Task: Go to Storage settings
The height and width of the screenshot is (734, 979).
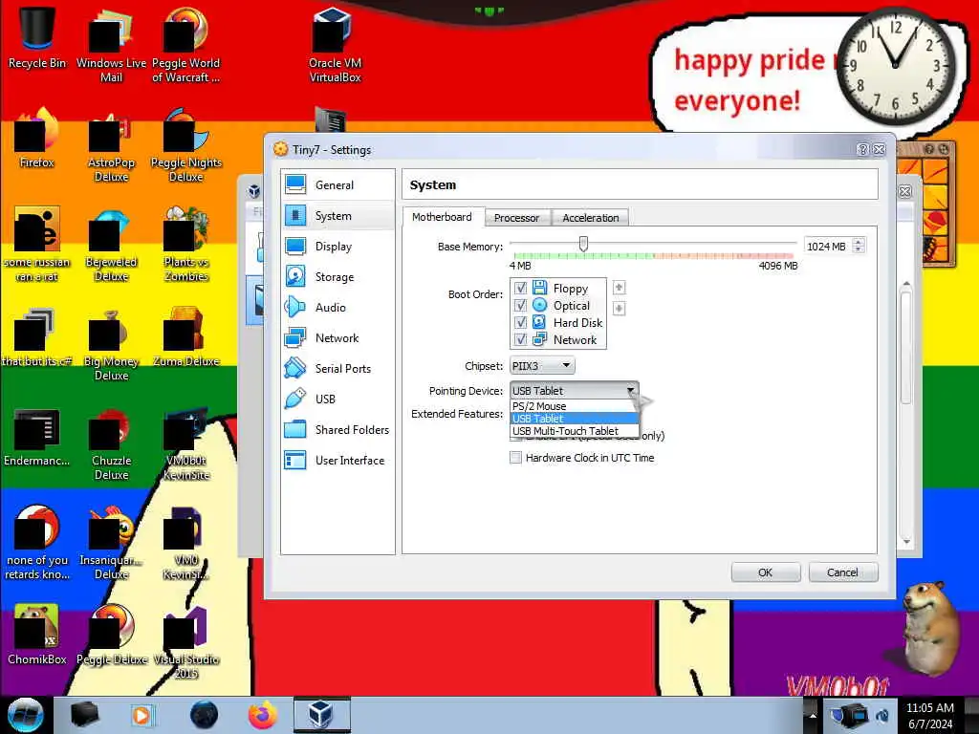Action: [337, 276]
